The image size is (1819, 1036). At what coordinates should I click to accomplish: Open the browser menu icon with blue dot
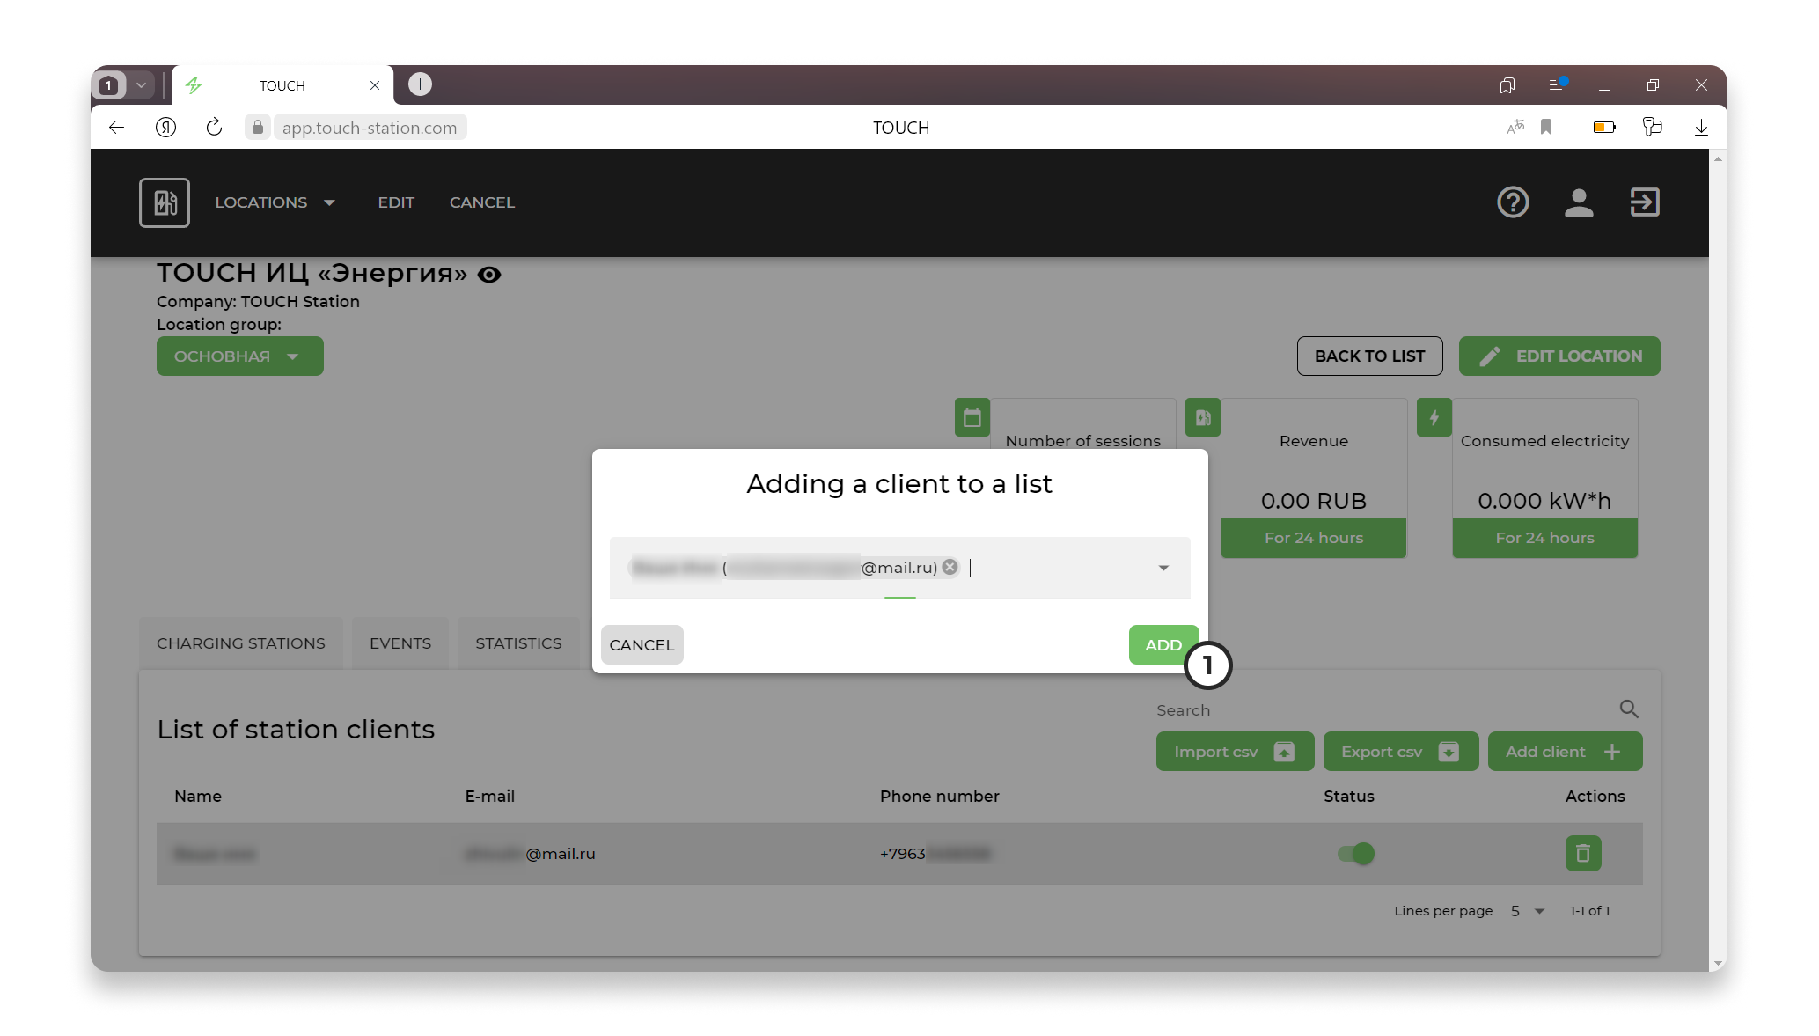click(x=1557, y=84)
